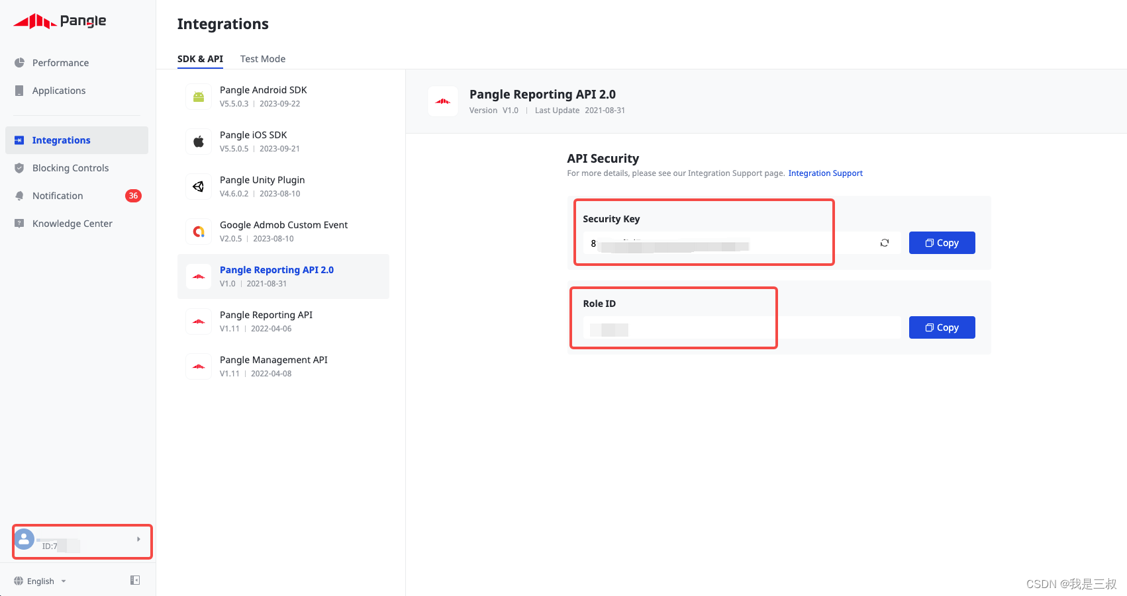Go to Applications in the sidebar
The image size is (1127, 596).
[77, 91]
